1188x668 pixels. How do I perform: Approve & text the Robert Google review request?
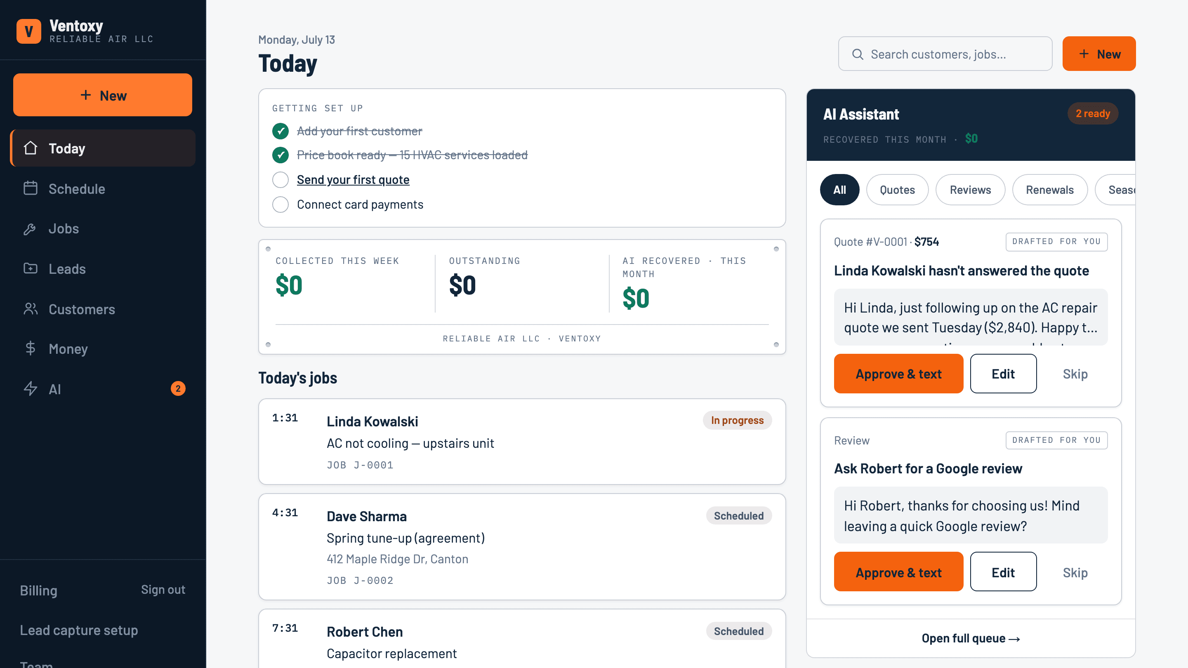coord(898,572)
